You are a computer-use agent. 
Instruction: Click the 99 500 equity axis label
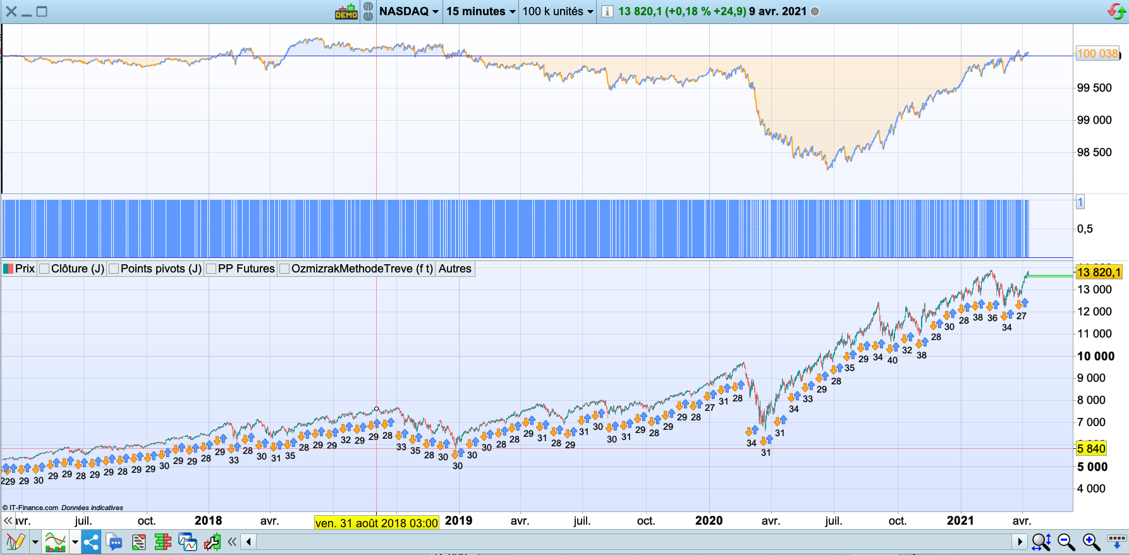coord(1094,88)
